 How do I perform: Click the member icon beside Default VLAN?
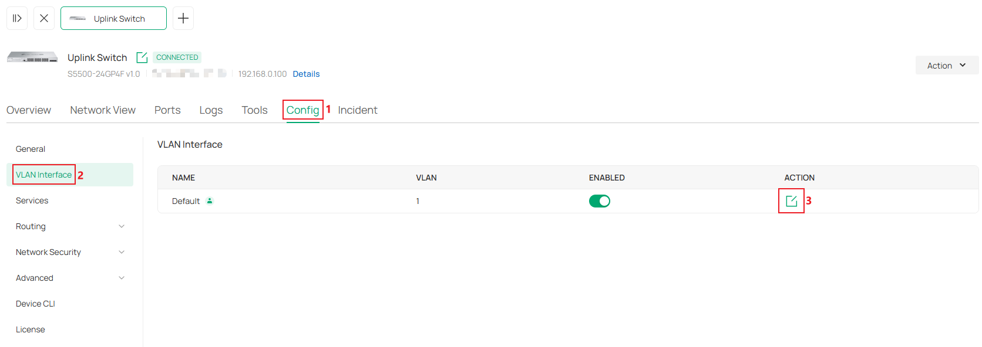pyautogui.click(x=209, y=200)
